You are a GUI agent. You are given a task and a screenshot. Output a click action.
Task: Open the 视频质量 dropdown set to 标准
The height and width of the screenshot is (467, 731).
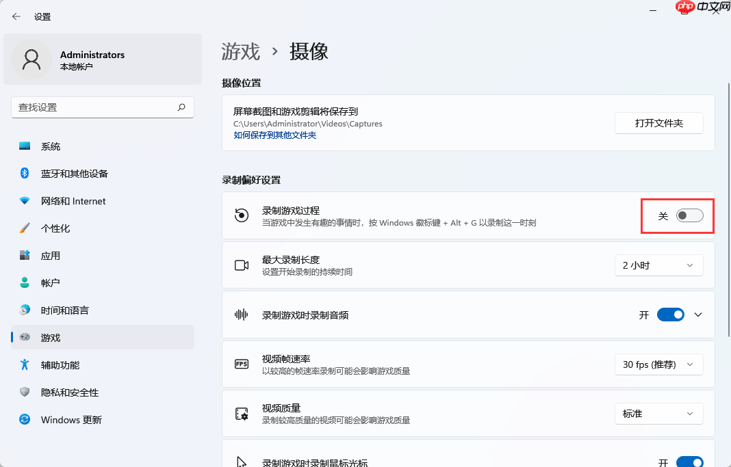pos(658,413)
